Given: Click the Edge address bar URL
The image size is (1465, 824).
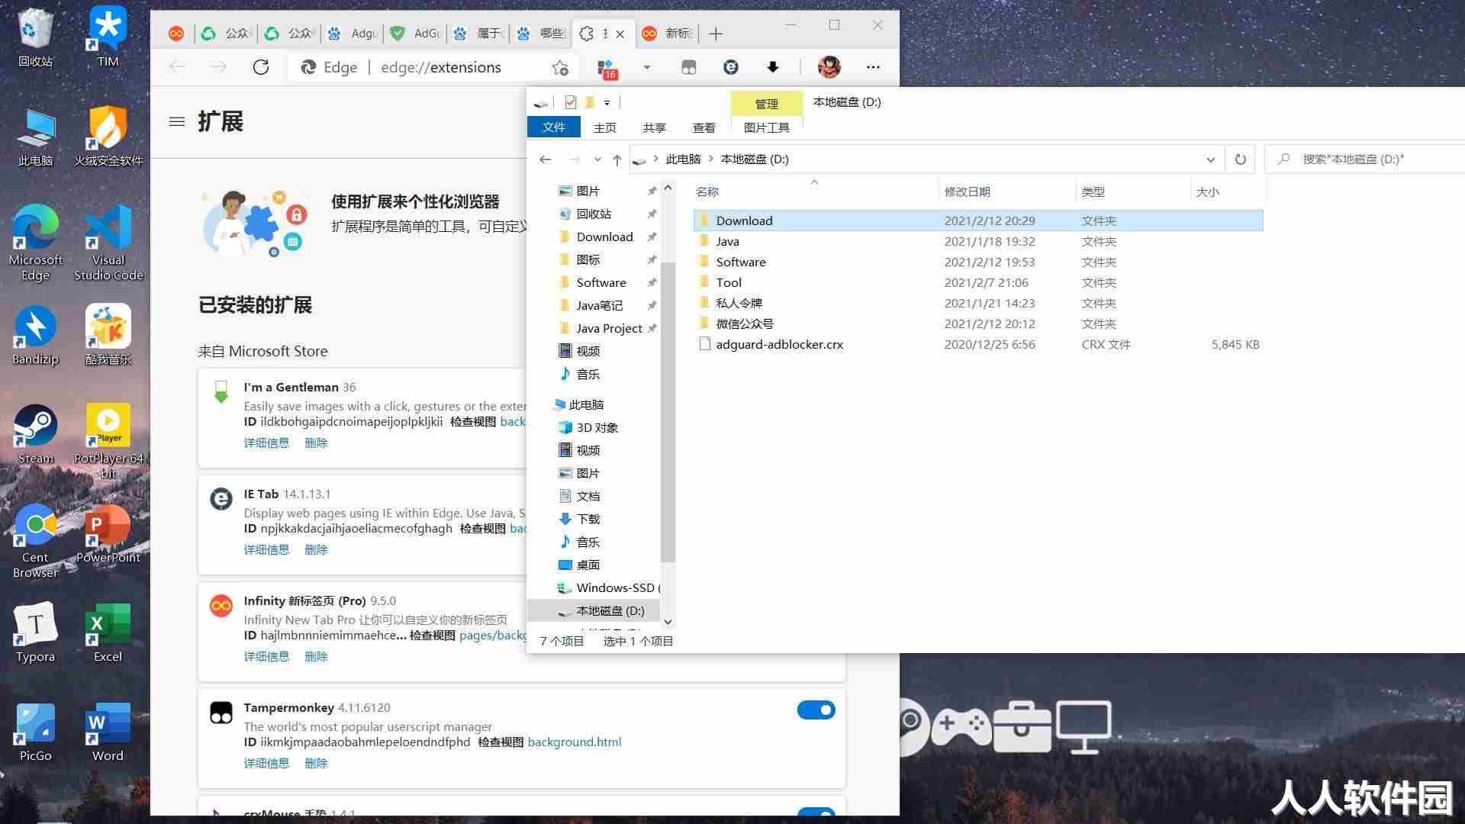Looking at the screenshot, I should click(441, 67).
